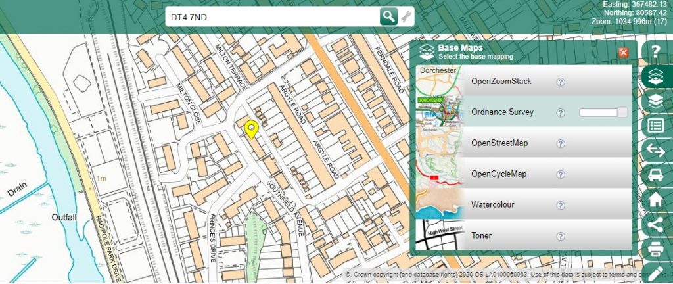Viewport: 673px width, 284px height.
Task: Open the wrench search settings icon
Action: pos(406,16)
